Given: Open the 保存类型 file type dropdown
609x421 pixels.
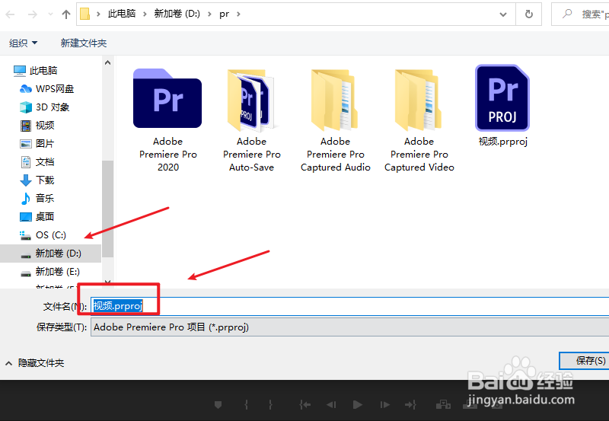Looking at the screenshot, I should (x=349, y=327).
